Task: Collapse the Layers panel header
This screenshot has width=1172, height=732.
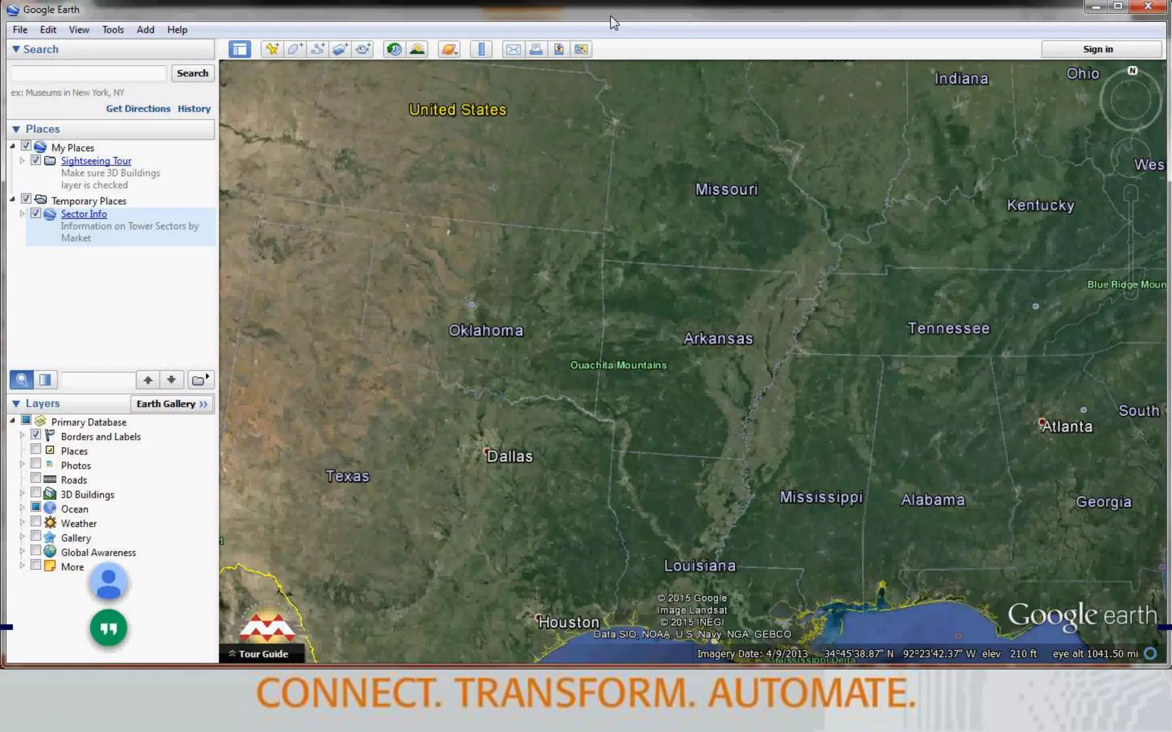Action: tap(16, 403)
